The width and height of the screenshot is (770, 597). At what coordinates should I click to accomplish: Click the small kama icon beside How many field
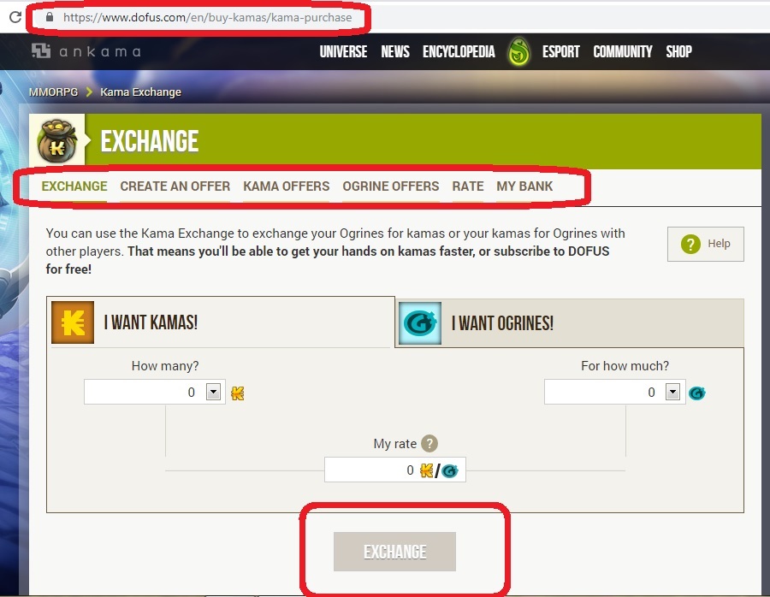tap(238, 393)
